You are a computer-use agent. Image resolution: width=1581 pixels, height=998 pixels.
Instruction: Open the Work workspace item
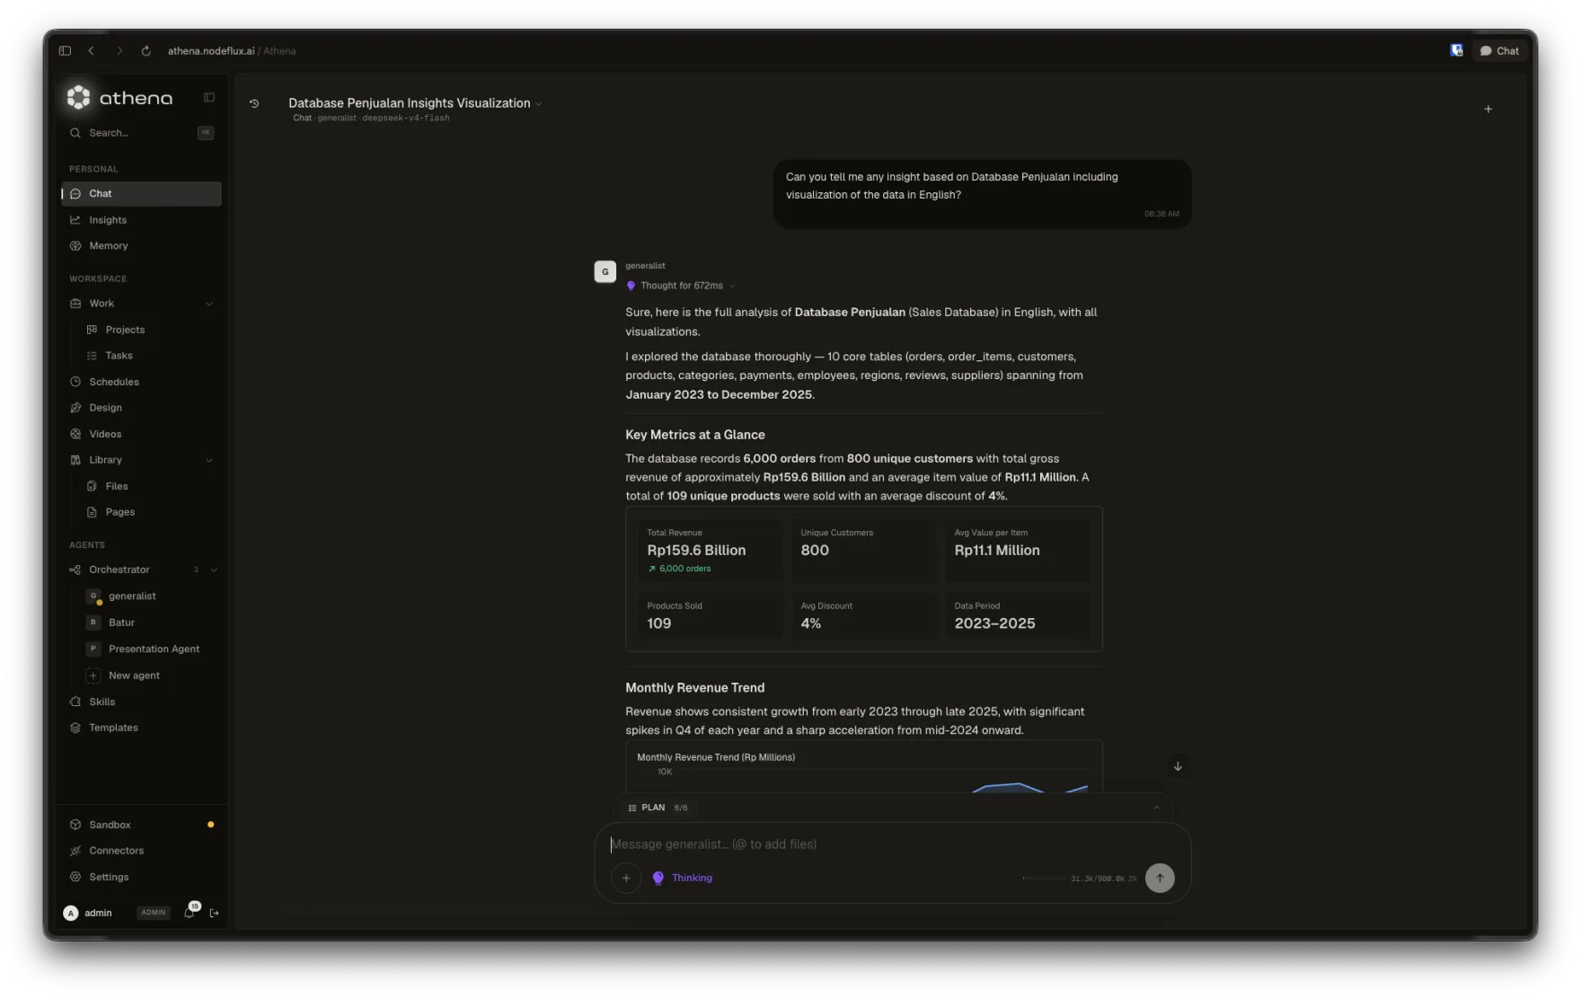pos(141,304)
